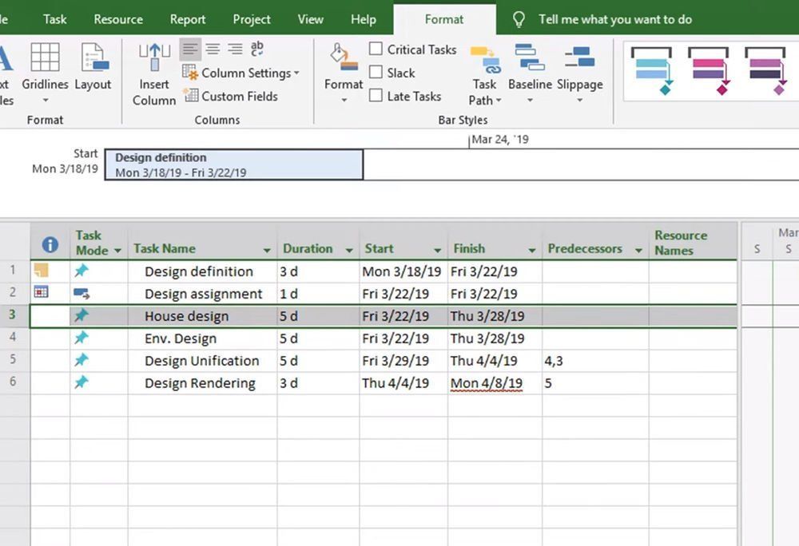The image size is (799, 546).
Task: Apply the pink Gantt chart style
Action: pyautogui.click(x=709, y=70)
